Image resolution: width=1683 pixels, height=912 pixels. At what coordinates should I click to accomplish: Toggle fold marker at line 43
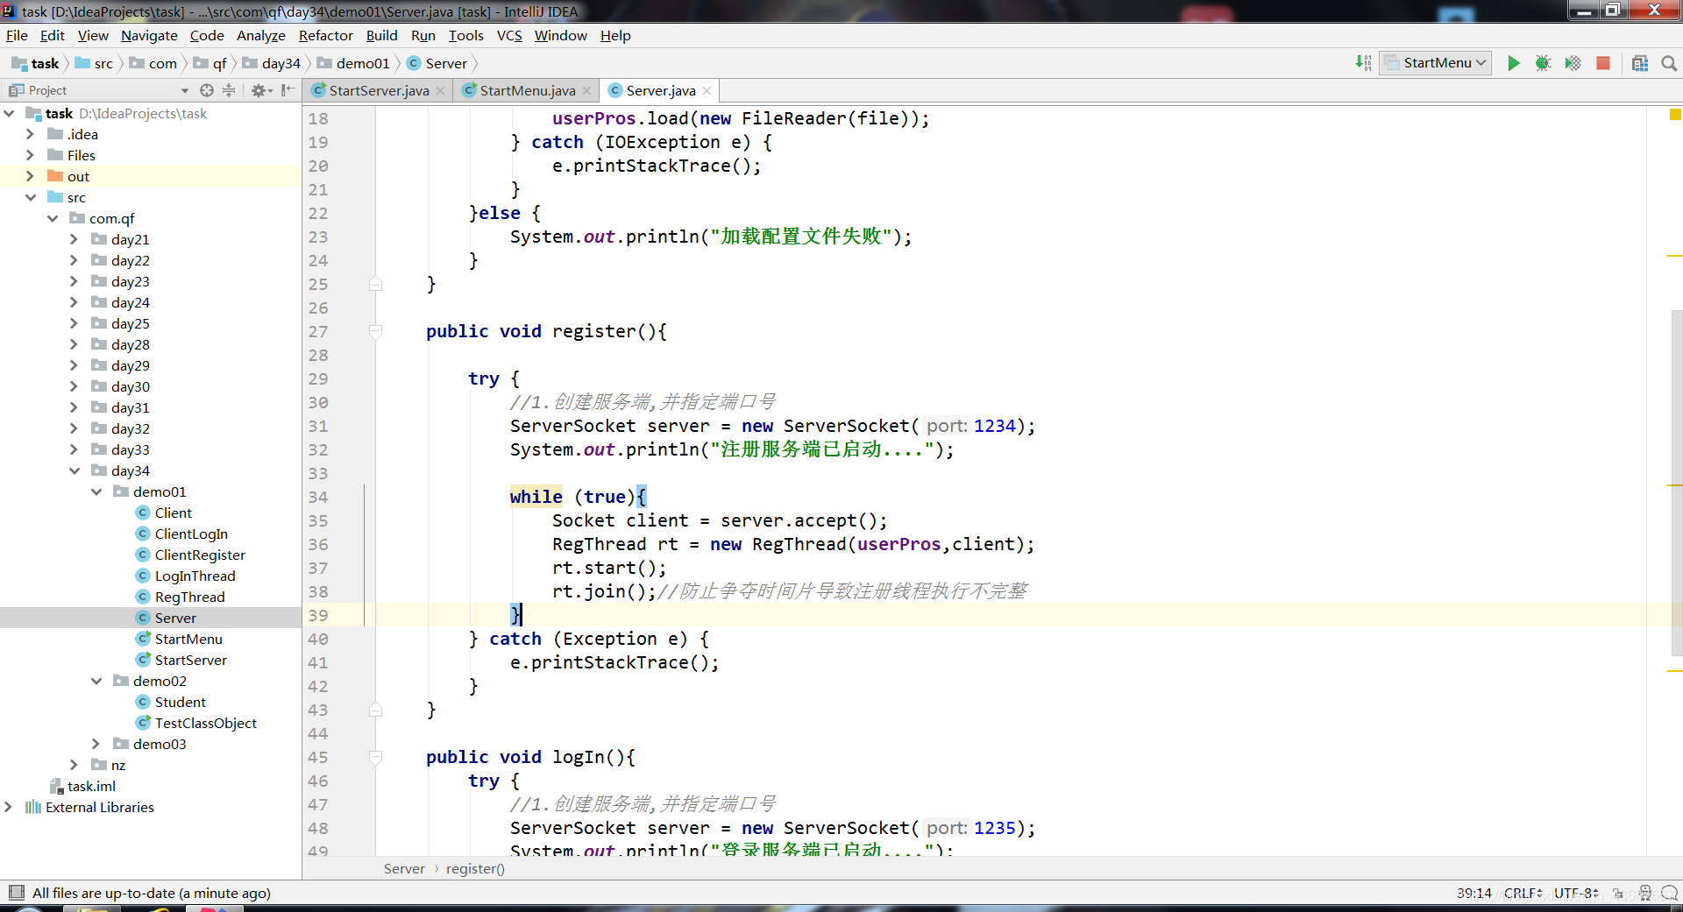click(x=376, y=710)
